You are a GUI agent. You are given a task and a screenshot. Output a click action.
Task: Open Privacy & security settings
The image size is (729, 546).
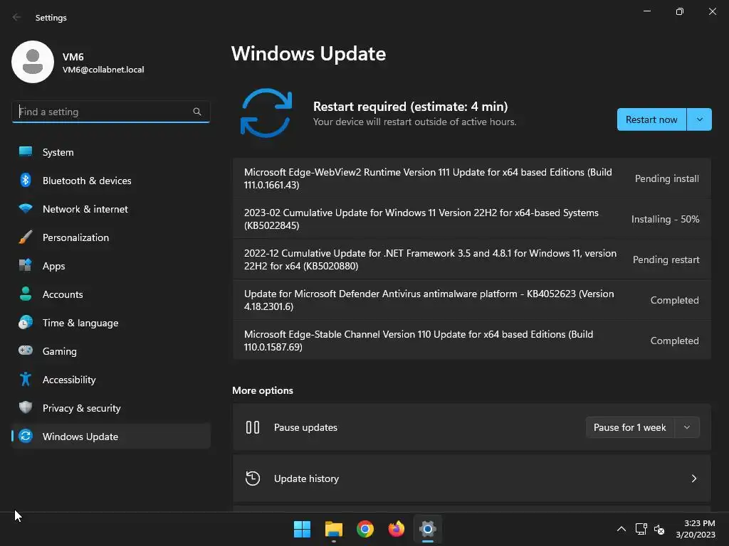pos(110,407)
